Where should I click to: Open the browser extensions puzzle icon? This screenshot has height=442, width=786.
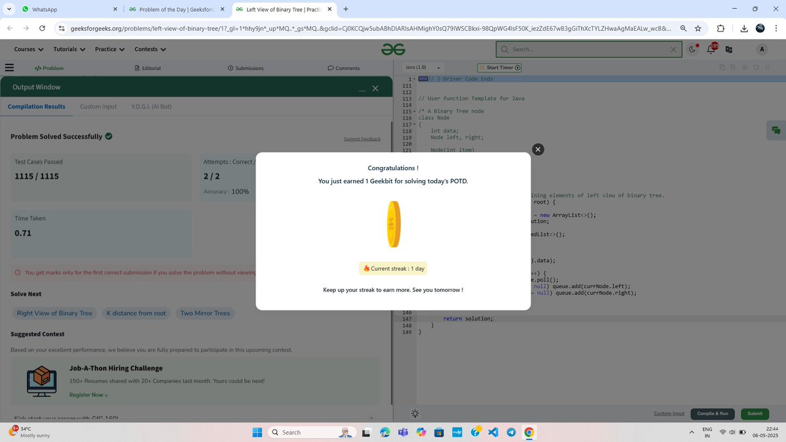tap(720, 28)
